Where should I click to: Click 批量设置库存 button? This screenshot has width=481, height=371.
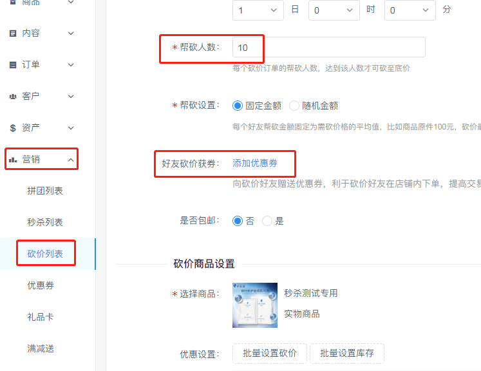[347, 354]
